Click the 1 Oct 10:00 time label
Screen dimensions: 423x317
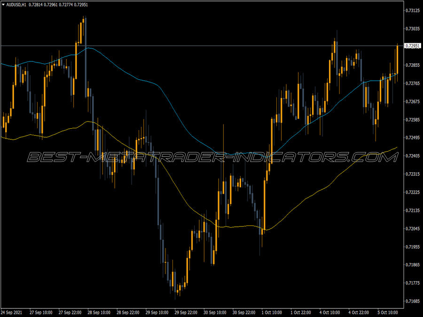point(272,313)
